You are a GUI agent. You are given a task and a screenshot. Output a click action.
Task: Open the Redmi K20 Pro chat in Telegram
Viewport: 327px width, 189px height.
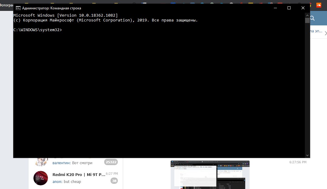point(76,178)
